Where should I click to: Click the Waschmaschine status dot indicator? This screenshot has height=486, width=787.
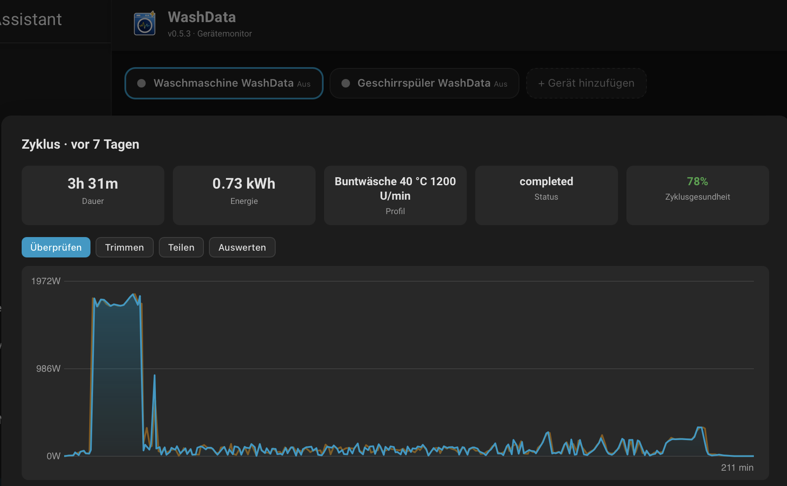(141, 83)
